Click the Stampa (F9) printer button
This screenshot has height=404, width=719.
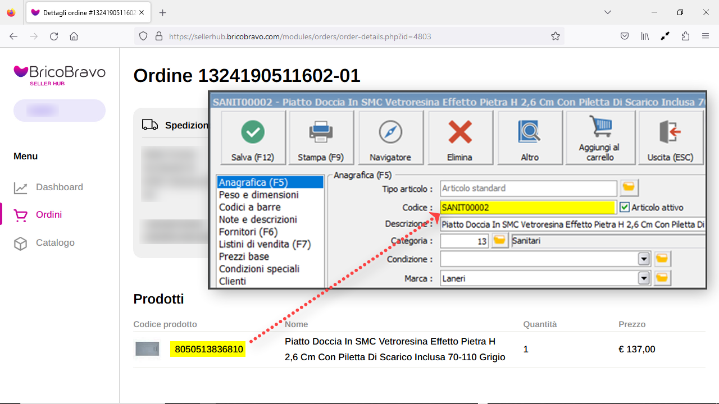(x=321, y=138)
